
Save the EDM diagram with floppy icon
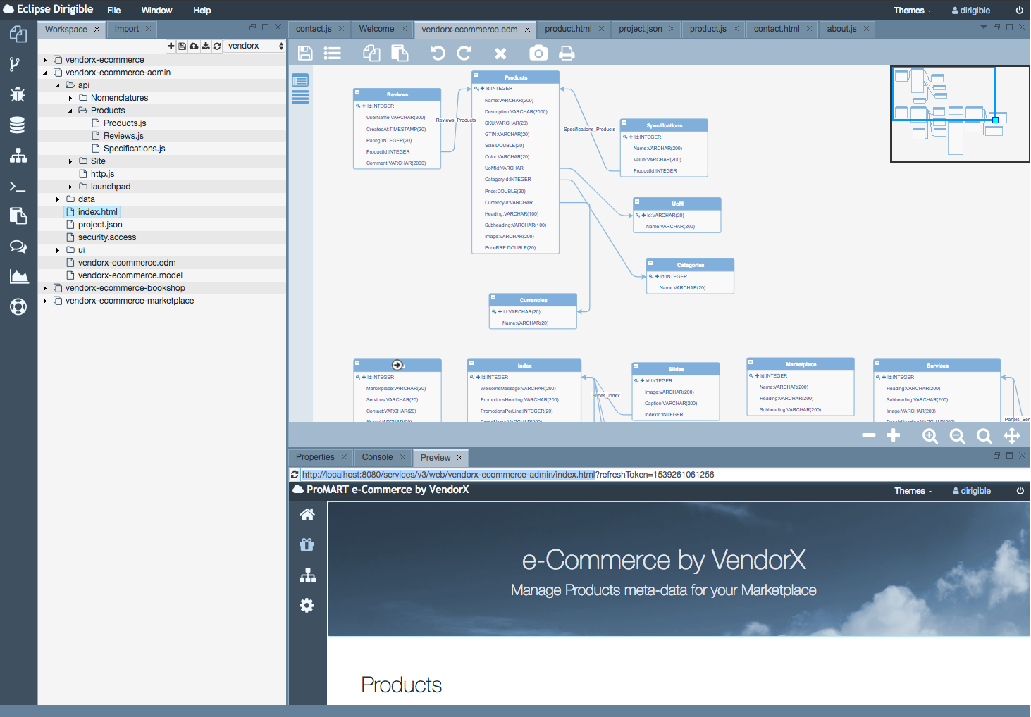pyautogui.click(x=305, y=53)
